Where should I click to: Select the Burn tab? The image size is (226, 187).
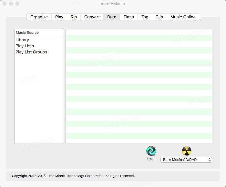coord(112,17)
